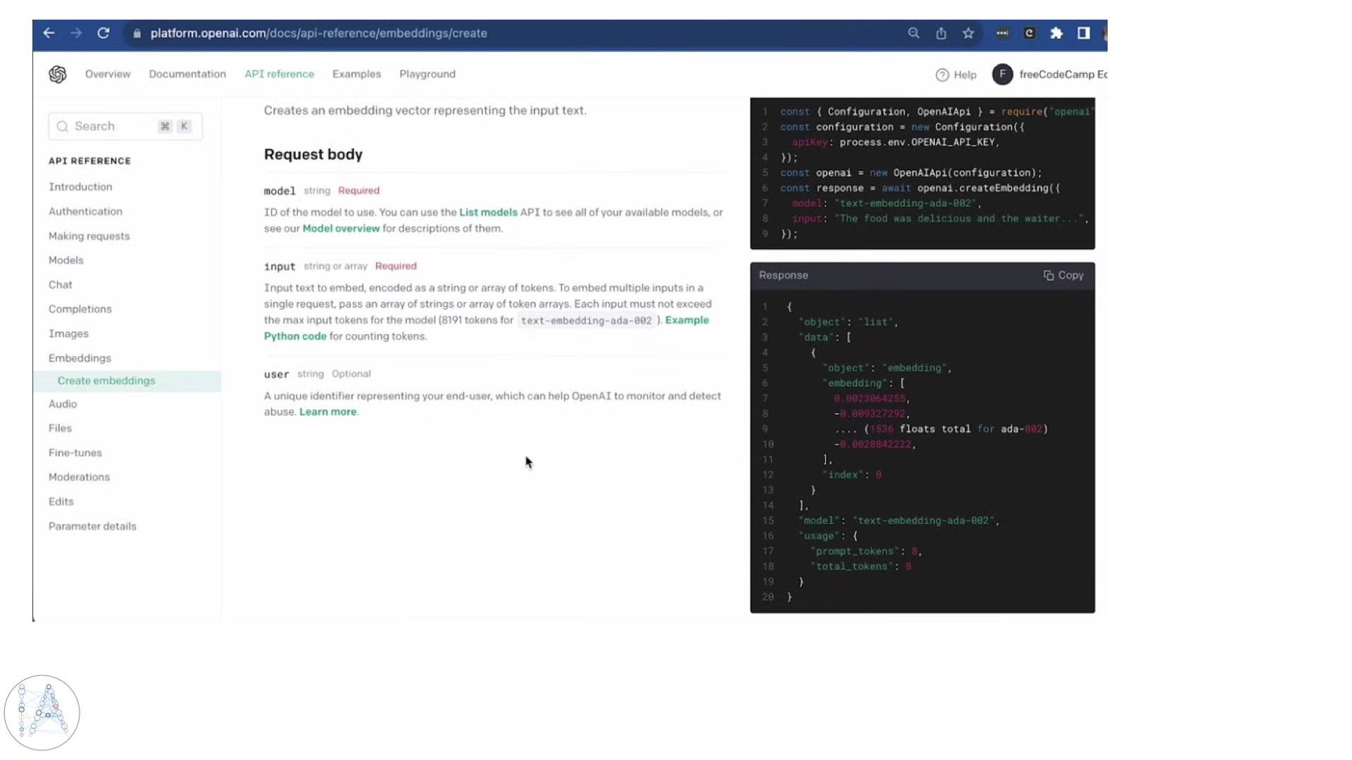Click the copy icon in Response panel
This screenshot has width=1352, height=760.
tap(1049, 275)
